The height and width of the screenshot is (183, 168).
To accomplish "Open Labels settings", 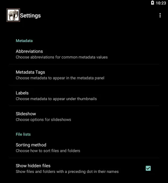I will pos(84,95).
